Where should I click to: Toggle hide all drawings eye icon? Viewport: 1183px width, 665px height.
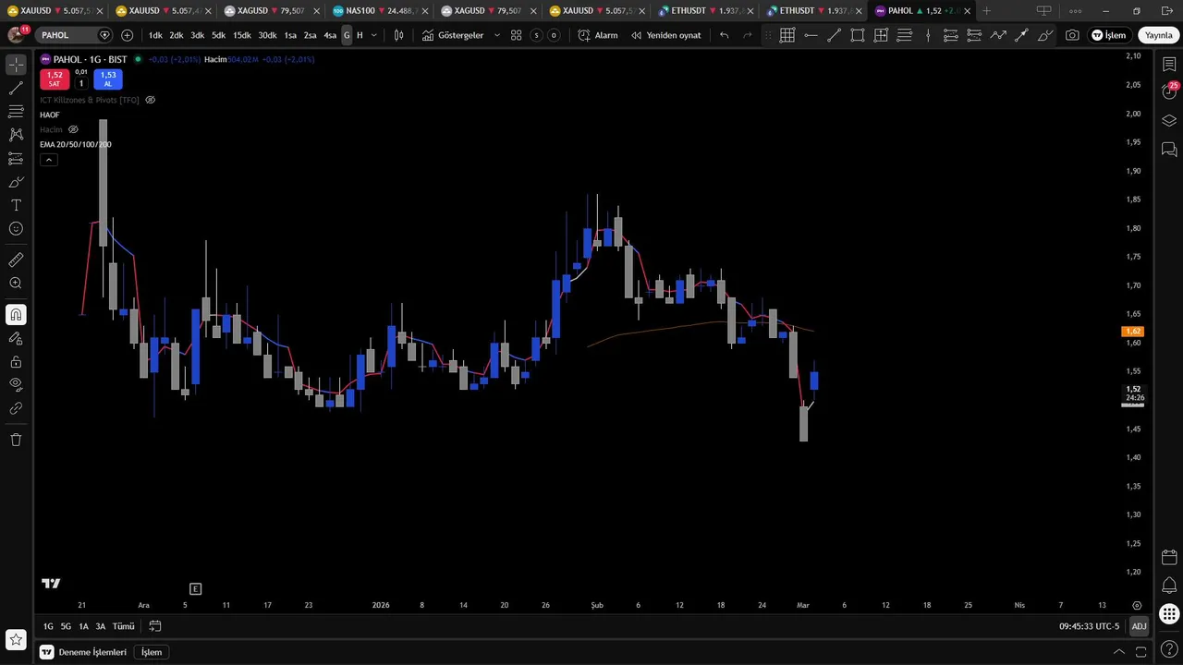coord(16,384)
